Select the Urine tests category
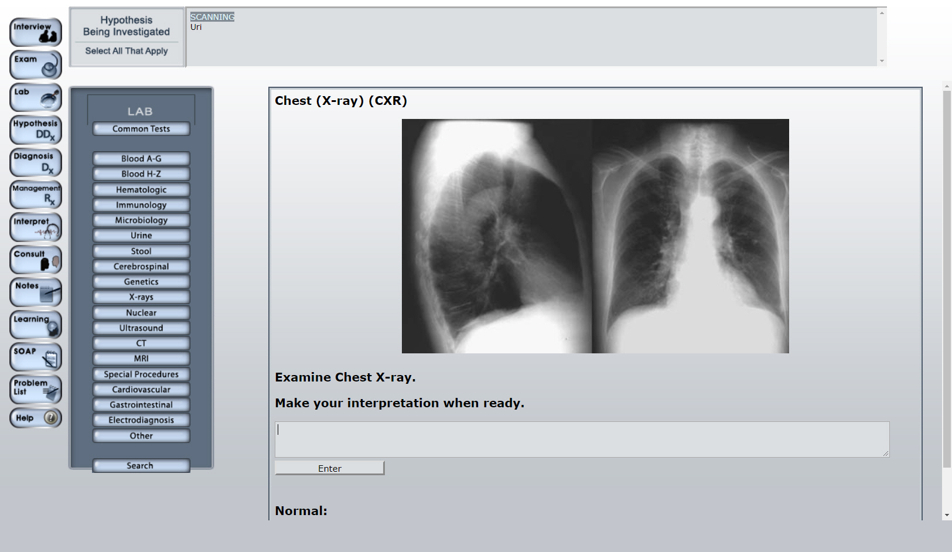 [x=141, y=236]
